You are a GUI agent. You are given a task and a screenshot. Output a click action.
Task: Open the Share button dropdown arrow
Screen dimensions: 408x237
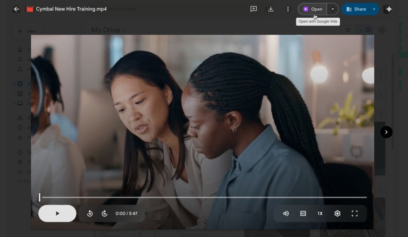tap(375, 9)
